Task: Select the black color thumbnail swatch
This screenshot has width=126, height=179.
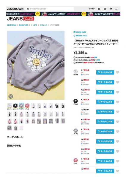Action: [15, 106]
